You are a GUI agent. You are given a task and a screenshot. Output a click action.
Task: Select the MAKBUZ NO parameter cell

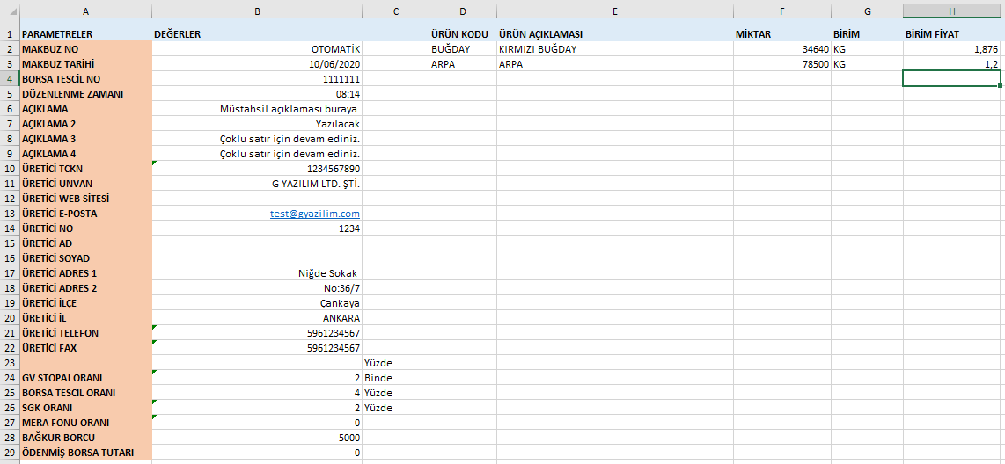point(85,49)
